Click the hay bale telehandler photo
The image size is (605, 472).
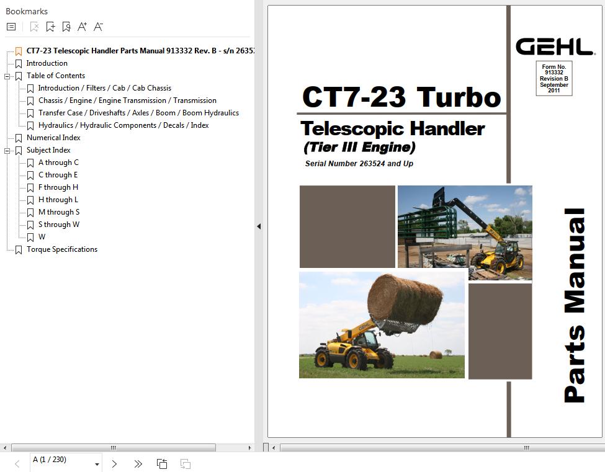pos(382,324)
